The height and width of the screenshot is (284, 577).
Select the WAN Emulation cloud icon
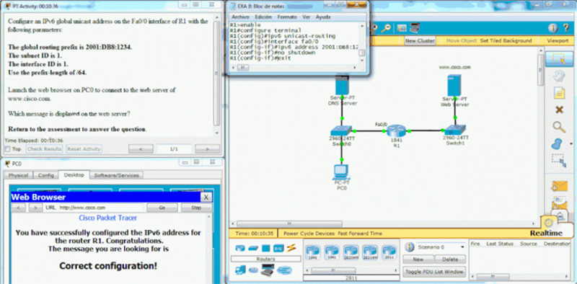(253, 270)
